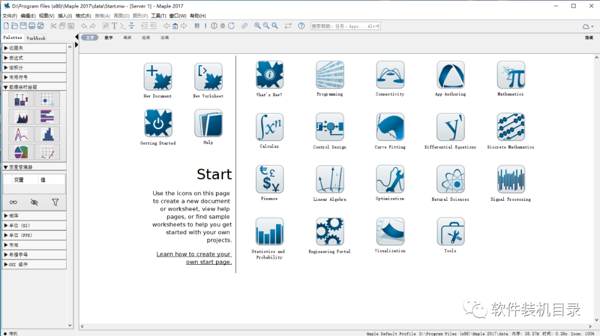This screenshot has height=336, width=600.
Task: Collapse the 数据实时绘图 palette
Action: [34, 87]
